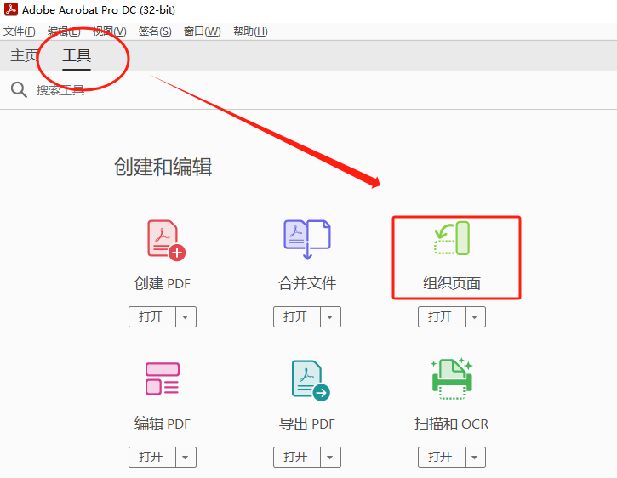The width and height of the screenshot is (617, 478).
Task: Open the 文件(F) menu
Action: [20, 31]
